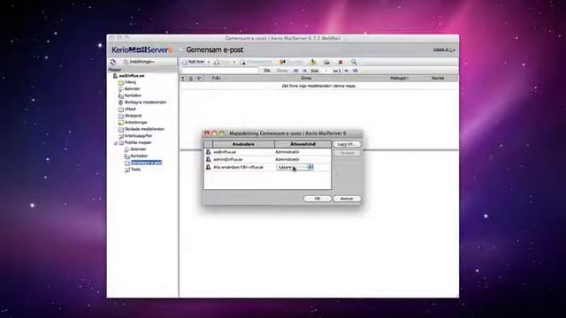Click the move-to-folder toolbar icon

[312, 62]
